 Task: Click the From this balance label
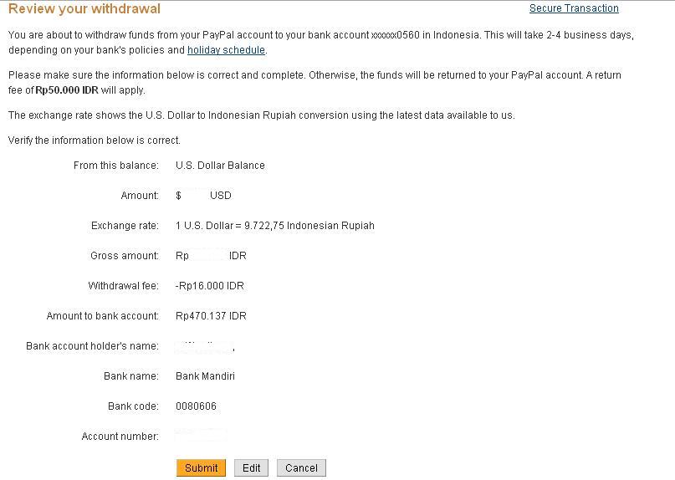pos(115,166)
